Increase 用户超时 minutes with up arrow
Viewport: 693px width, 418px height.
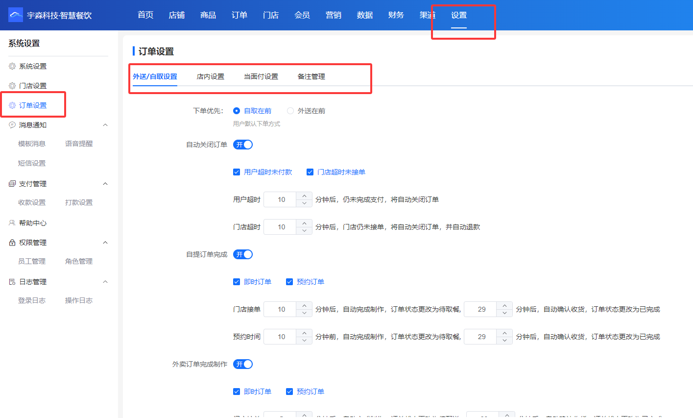304,196
